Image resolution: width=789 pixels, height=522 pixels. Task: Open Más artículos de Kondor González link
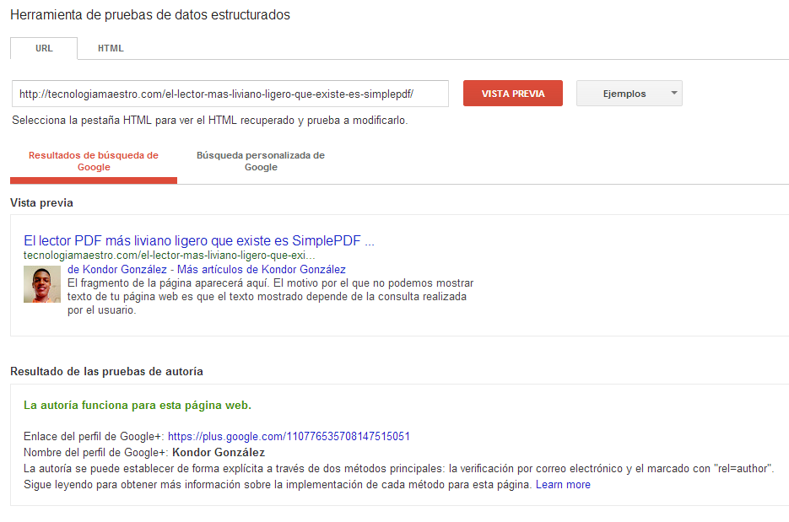pos(261,270)
